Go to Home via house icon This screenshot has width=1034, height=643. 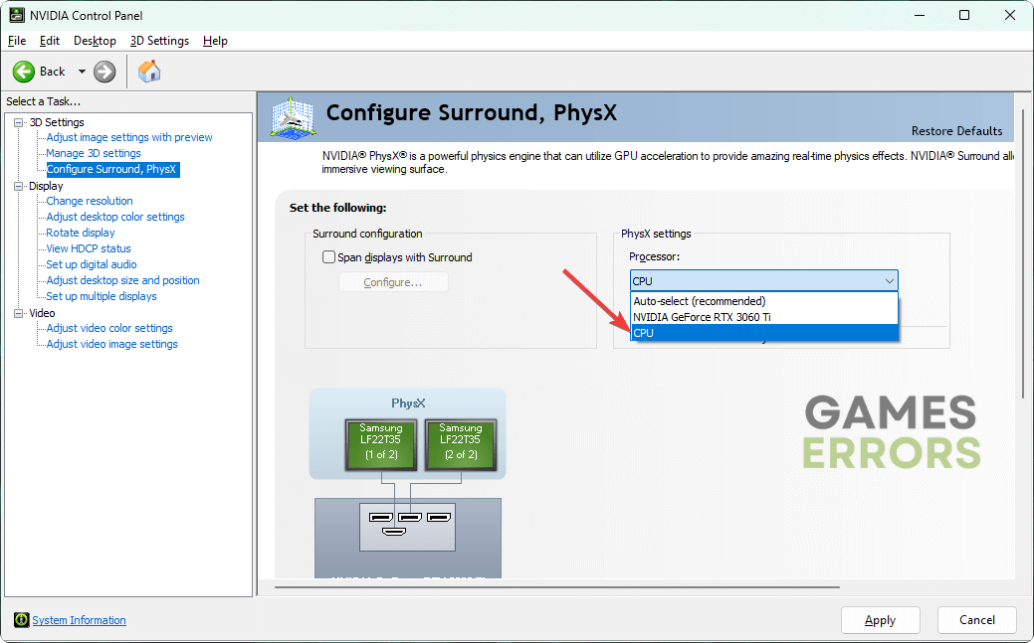tap(149, 72)
